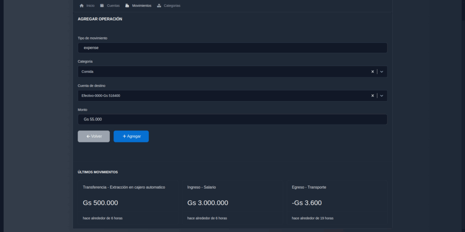
Task: Click the Cuentas wallet icon
Action: click(x=102, y=5)
